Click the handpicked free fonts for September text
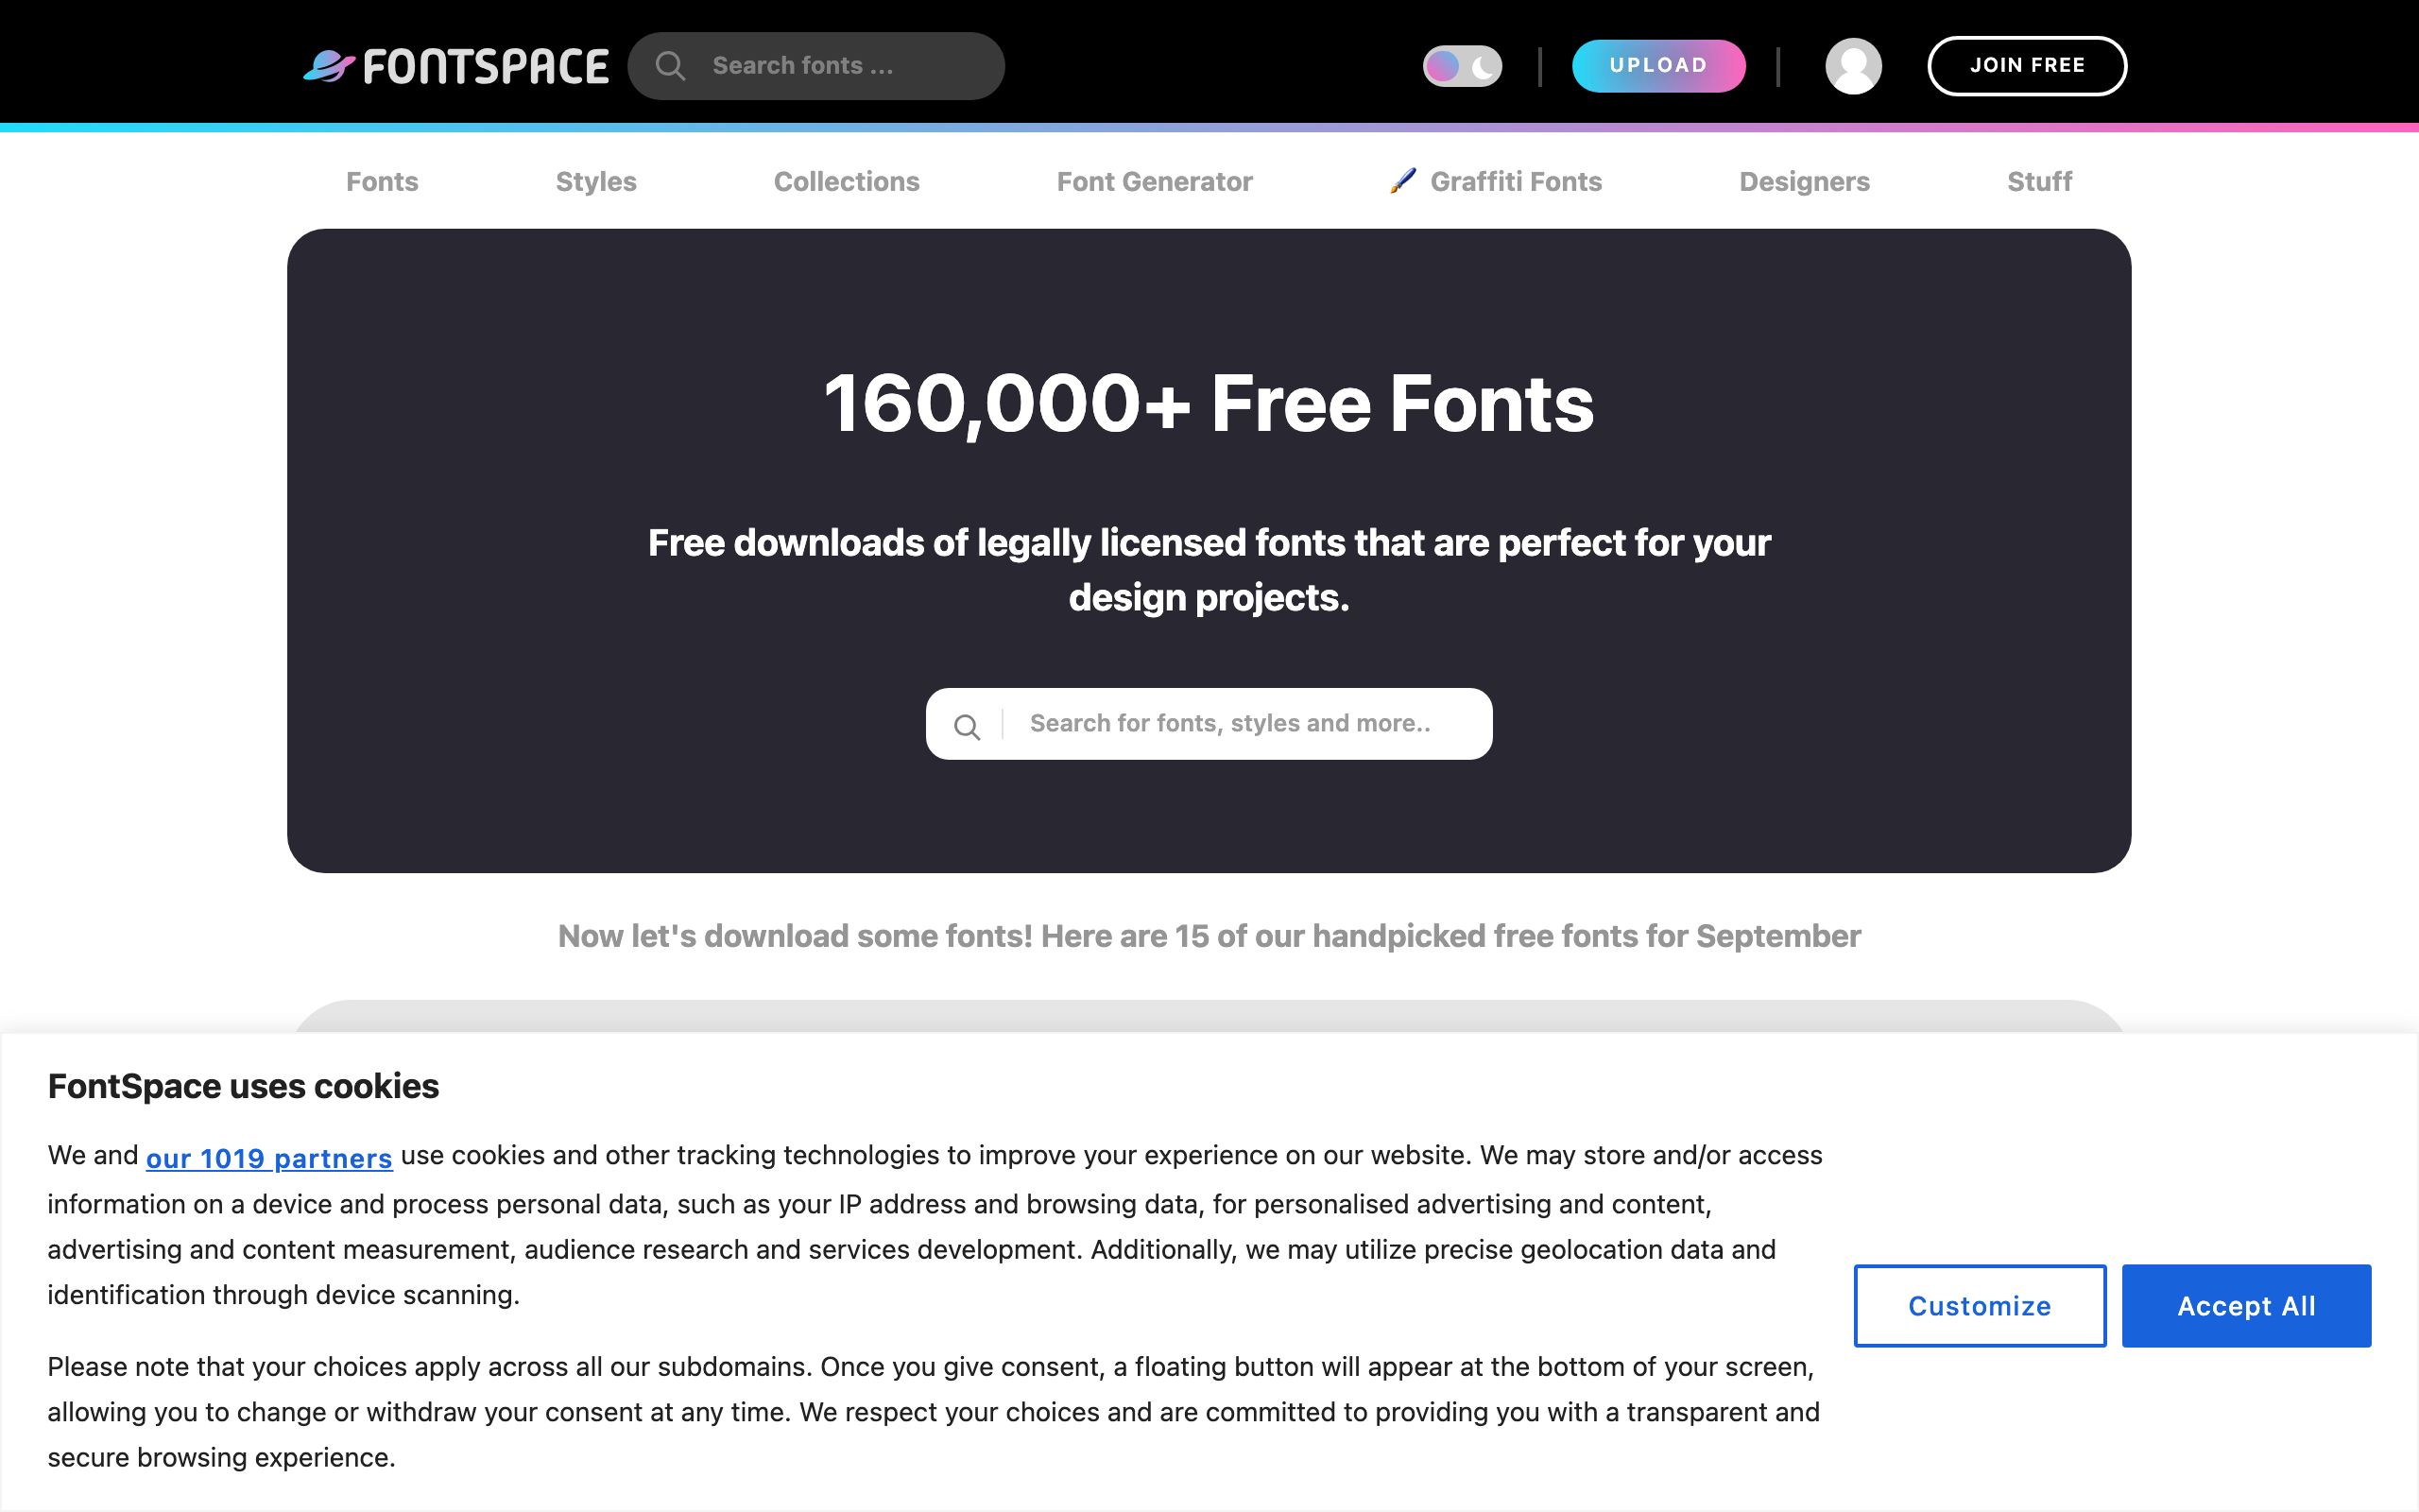This screenshot has width=2419, height=1512. [x=1209, y=936]
